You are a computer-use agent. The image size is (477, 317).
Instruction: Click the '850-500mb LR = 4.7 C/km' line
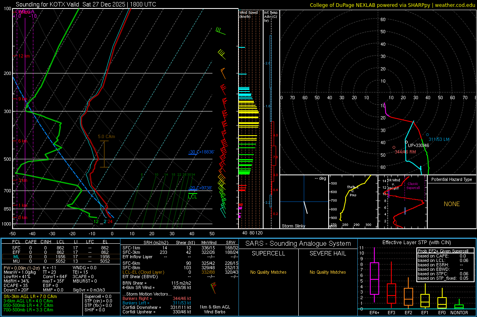[x=28, y=305]
